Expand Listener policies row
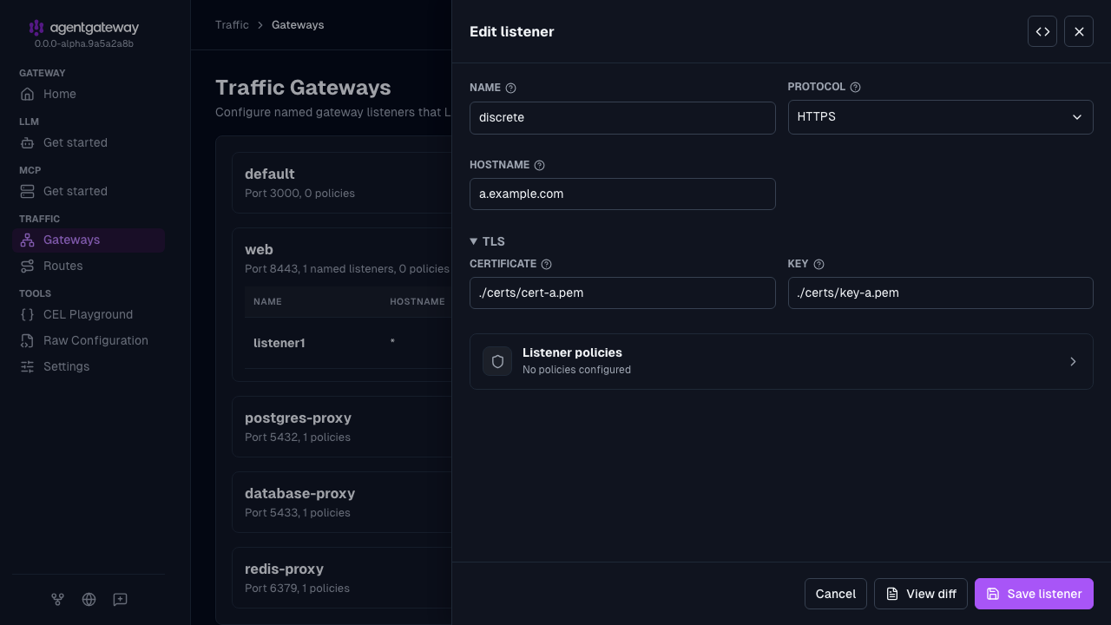 click(x=781, y=361)
